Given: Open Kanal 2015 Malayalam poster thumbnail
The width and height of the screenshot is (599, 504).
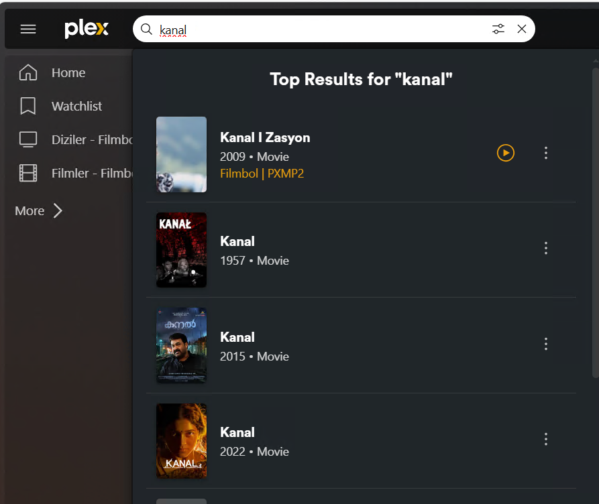Looking at the screenshot, I should tap(182, 345).
